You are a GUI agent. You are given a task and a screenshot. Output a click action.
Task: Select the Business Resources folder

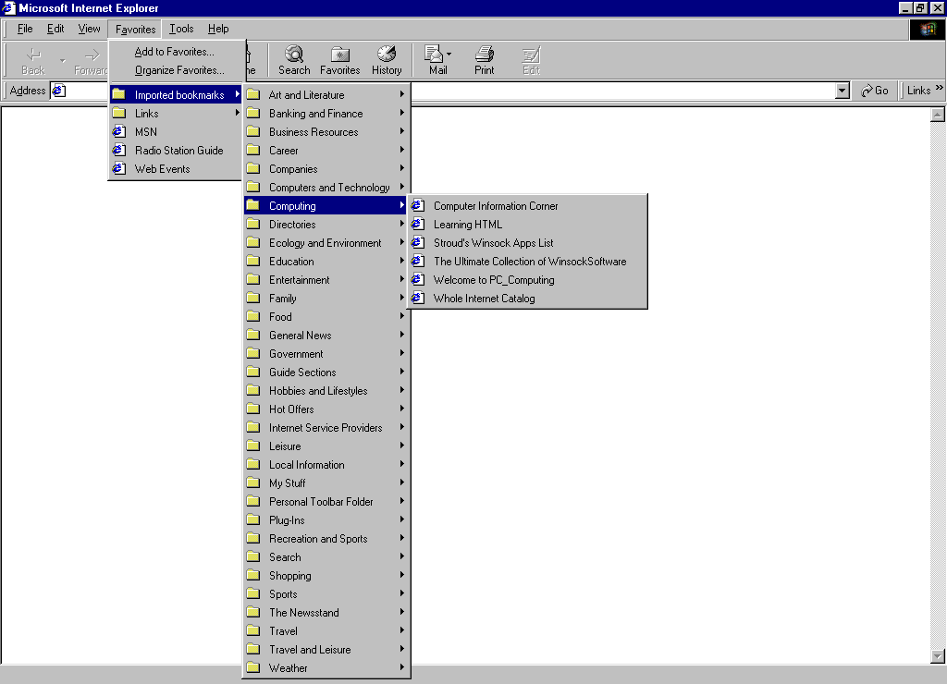click(x=326, y=131)
